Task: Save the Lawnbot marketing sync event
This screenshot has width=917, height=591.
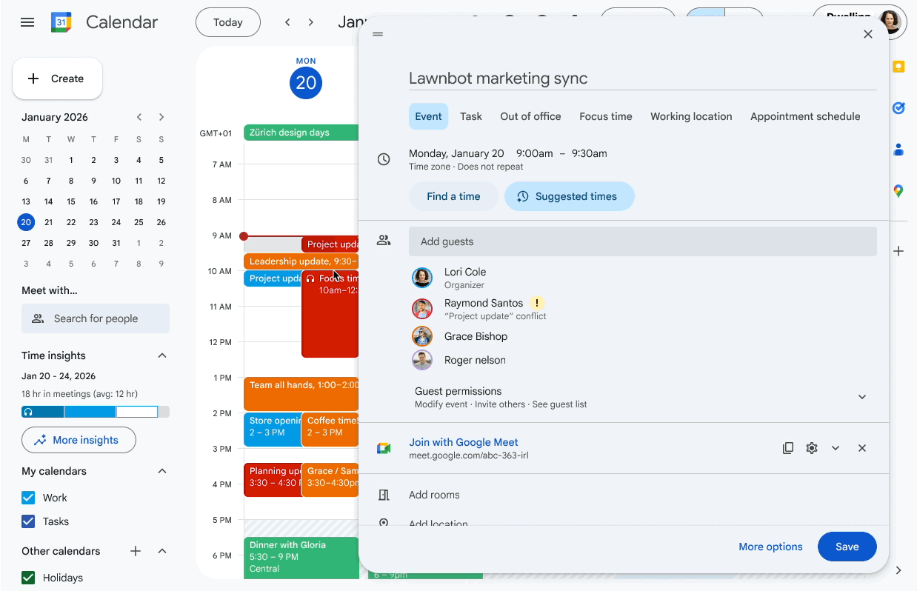Action: [x=847, y=547]
